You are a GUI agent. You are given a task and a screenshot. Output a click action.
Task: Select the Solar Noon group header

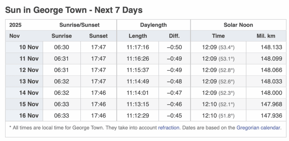[x=238, y=25]
